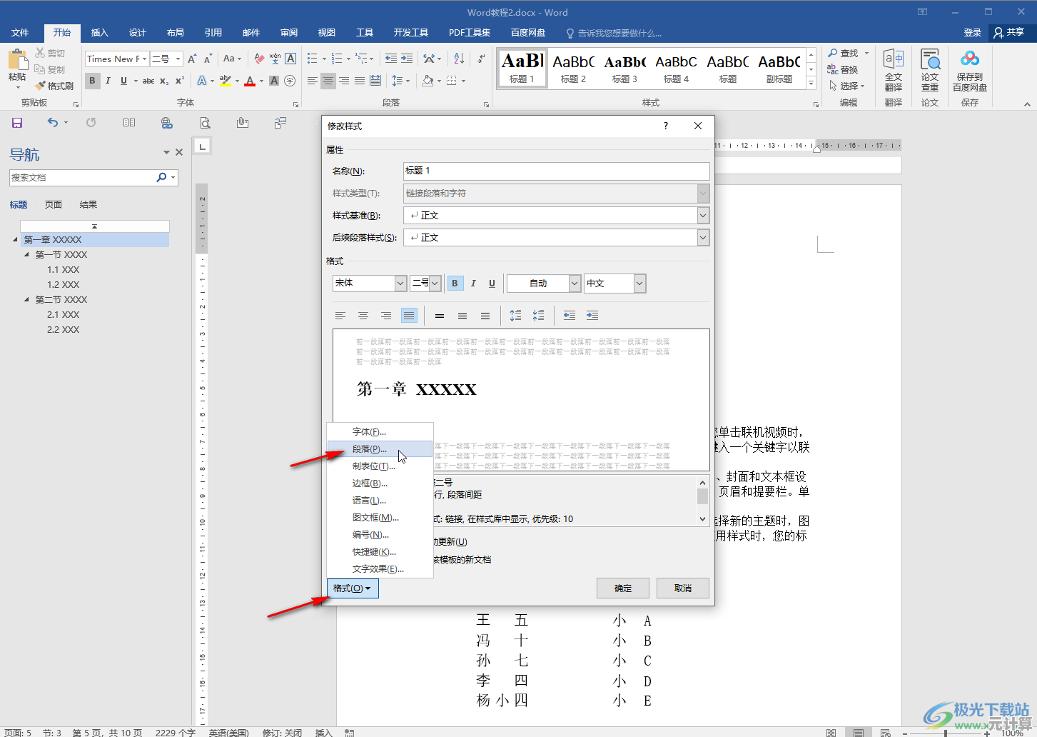The width and height of the screenshot is (1037, 737).
Task: Click the increase indent icon in dialog
Action: (x=592, y=316)
